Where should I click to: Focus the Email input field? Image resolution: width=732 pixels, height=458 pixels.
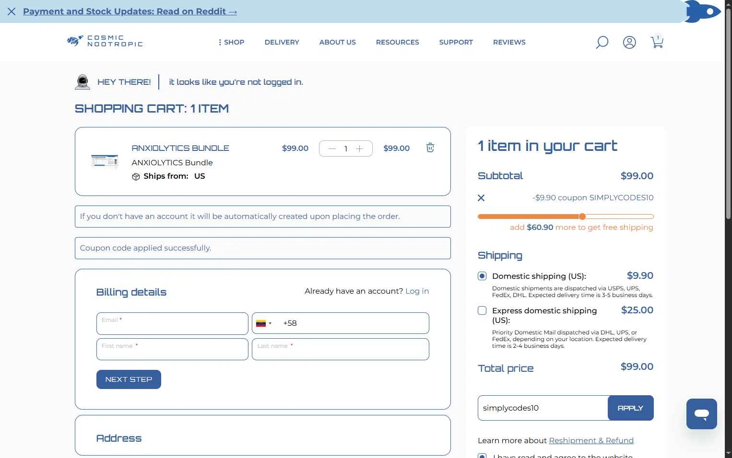[172, 323]
